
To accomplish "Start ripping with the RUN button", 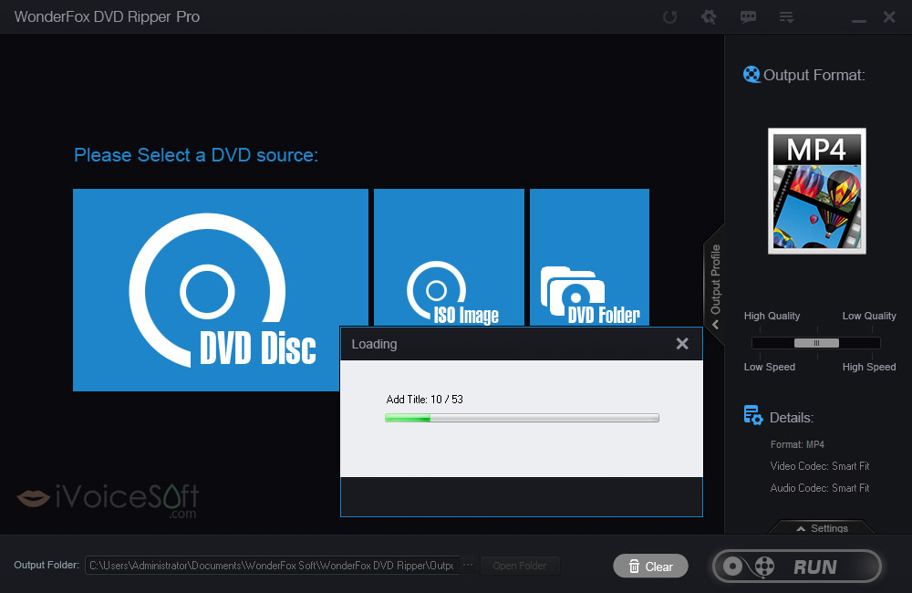I will coord(797,567).
